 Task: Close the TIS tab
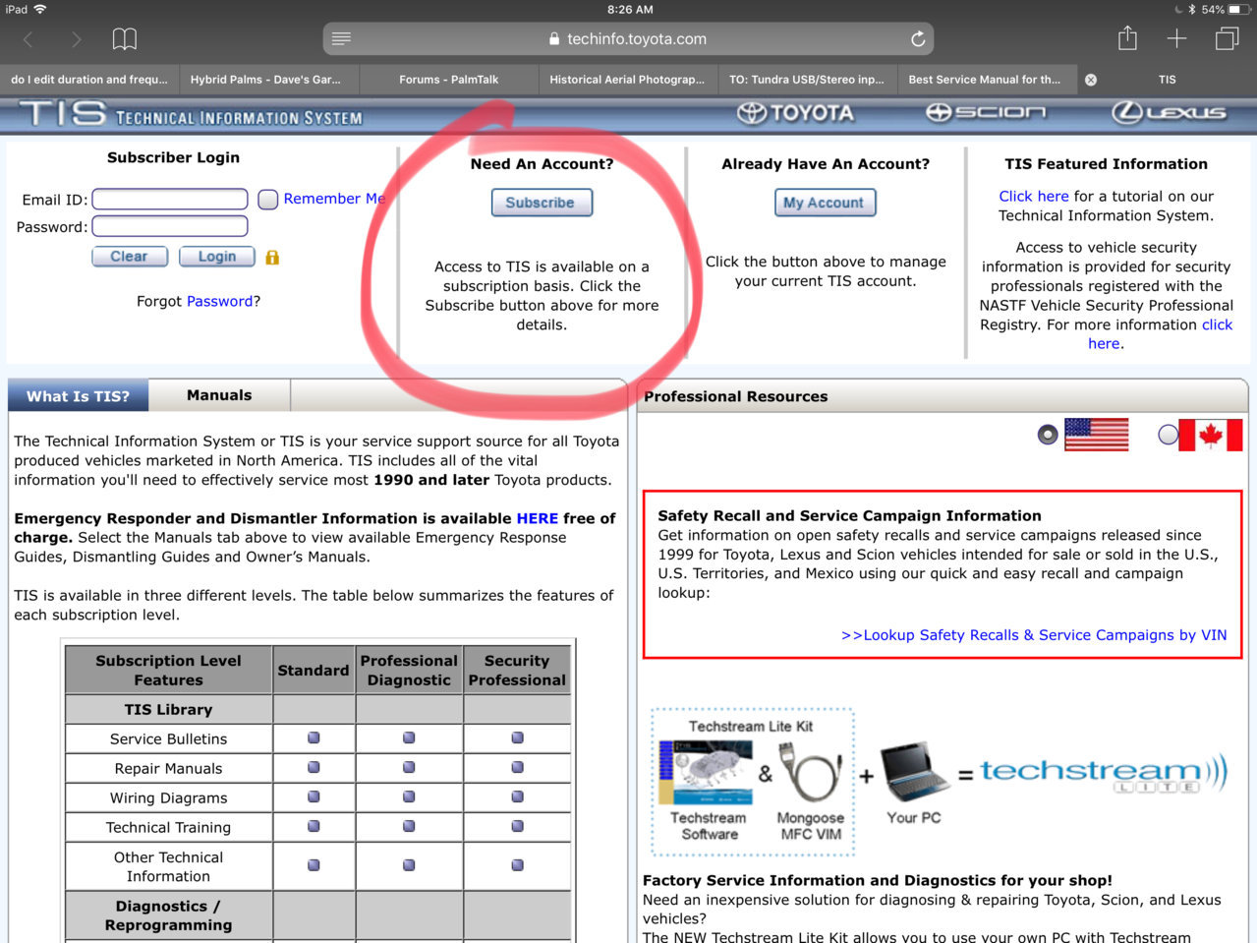[x=1091, y=80]
